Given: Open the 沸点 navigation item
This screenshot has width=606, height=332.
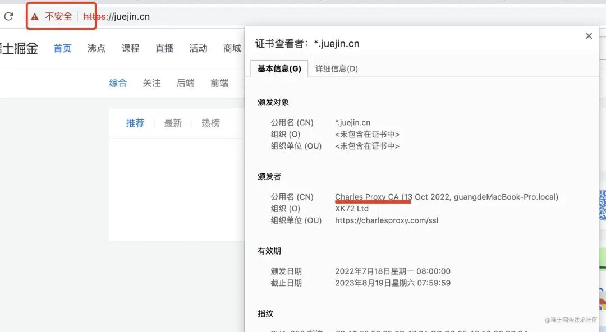Looking at the screenshot, I should pos(97,48).
